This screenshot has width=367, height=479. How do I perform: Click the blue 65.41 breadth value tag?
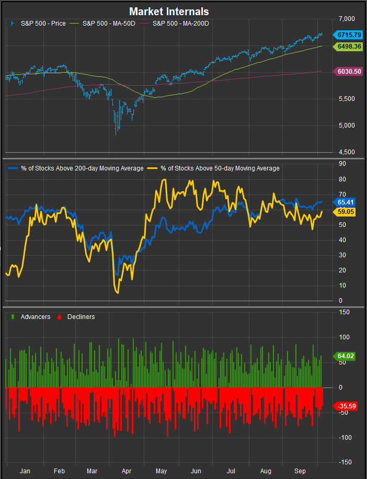[346, 201]
